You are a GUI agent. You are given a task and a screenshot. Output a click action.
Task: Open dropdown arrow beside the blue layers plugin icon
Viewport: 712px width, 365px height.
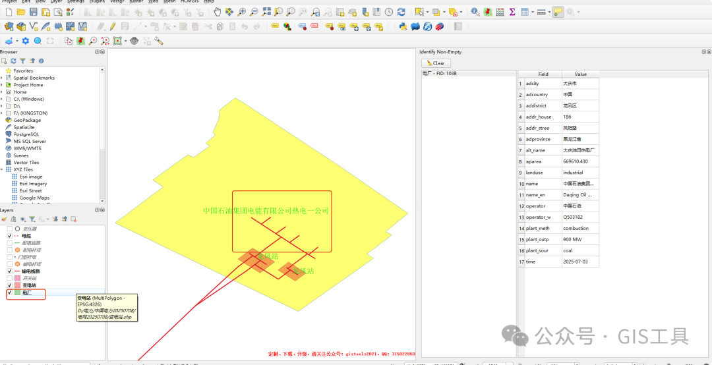pos(17,41)
